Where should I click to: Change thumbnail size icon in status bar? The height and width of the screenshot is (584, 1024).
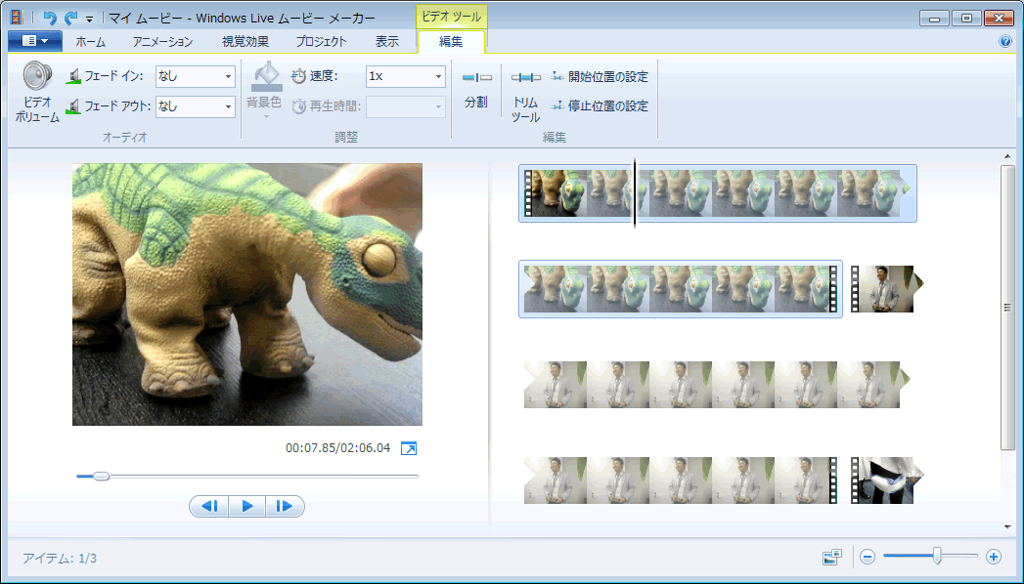click(x=832, y=557)
